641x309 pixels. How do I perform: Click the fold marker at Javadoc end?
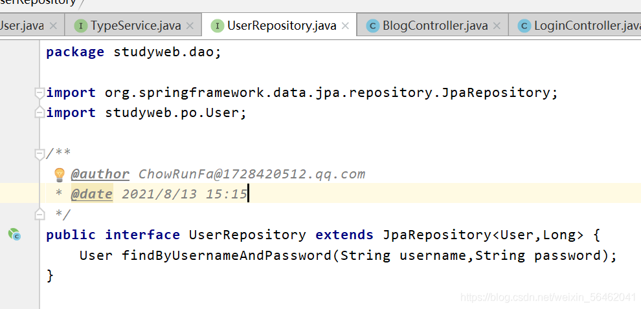point(40,214)
